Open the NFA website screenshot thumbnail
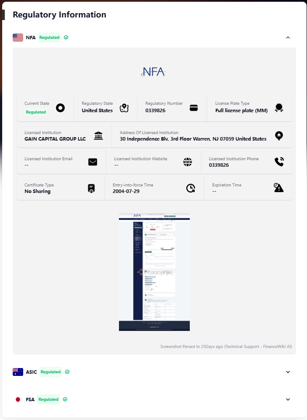Image resolution: width=307 pixels, height=420 pixels. coord(154,272)
